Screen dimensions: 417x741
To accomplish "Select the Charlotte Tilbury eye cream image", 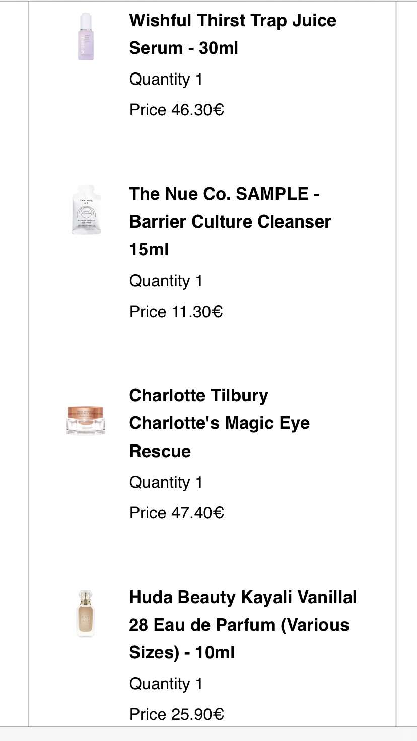I will coord(86,420).
